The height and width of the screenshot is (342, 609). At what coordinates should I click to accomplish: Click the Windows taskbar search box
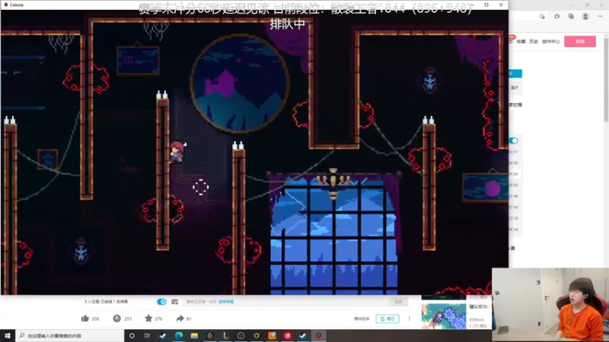point(69,336)
